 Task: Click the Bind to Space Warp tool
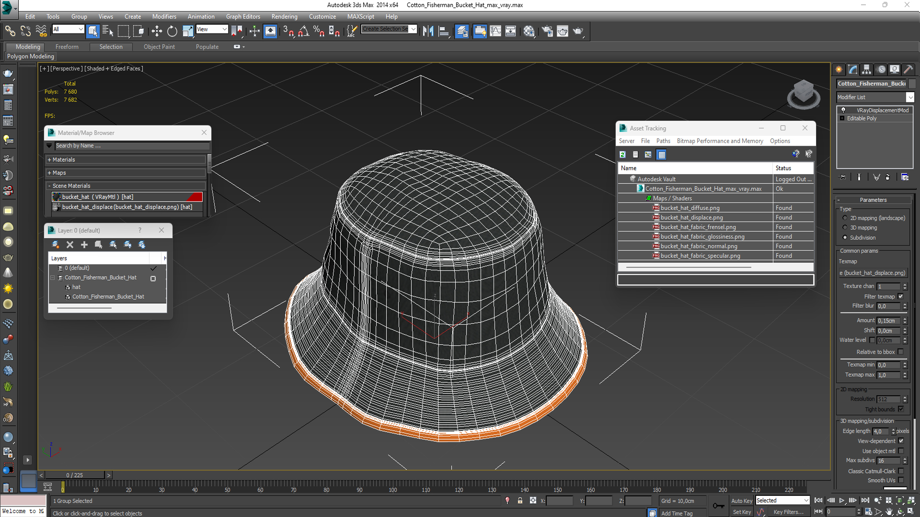(x=42, y=31)
